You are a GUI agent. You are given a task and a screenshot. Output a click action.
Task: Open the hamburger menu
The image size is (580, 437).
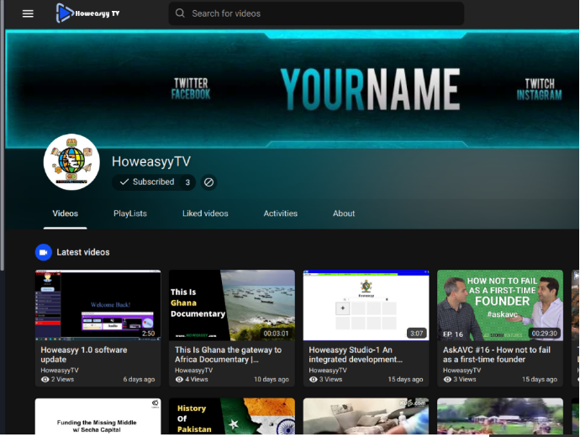tap(28, 13)
